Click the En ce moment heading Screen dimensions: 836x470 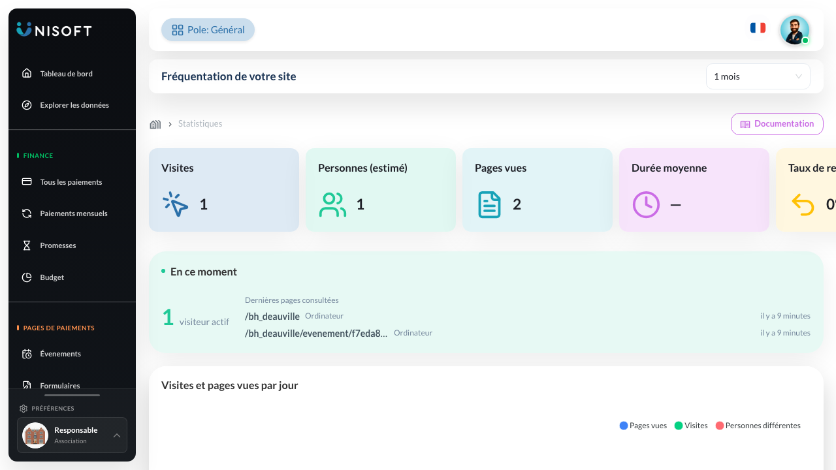coord(204,272)
